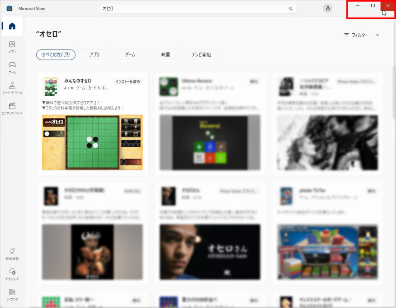This screenshot has width=396, height=308.
Task: Click the search magnifier icon
Action: tap(291, 9)
